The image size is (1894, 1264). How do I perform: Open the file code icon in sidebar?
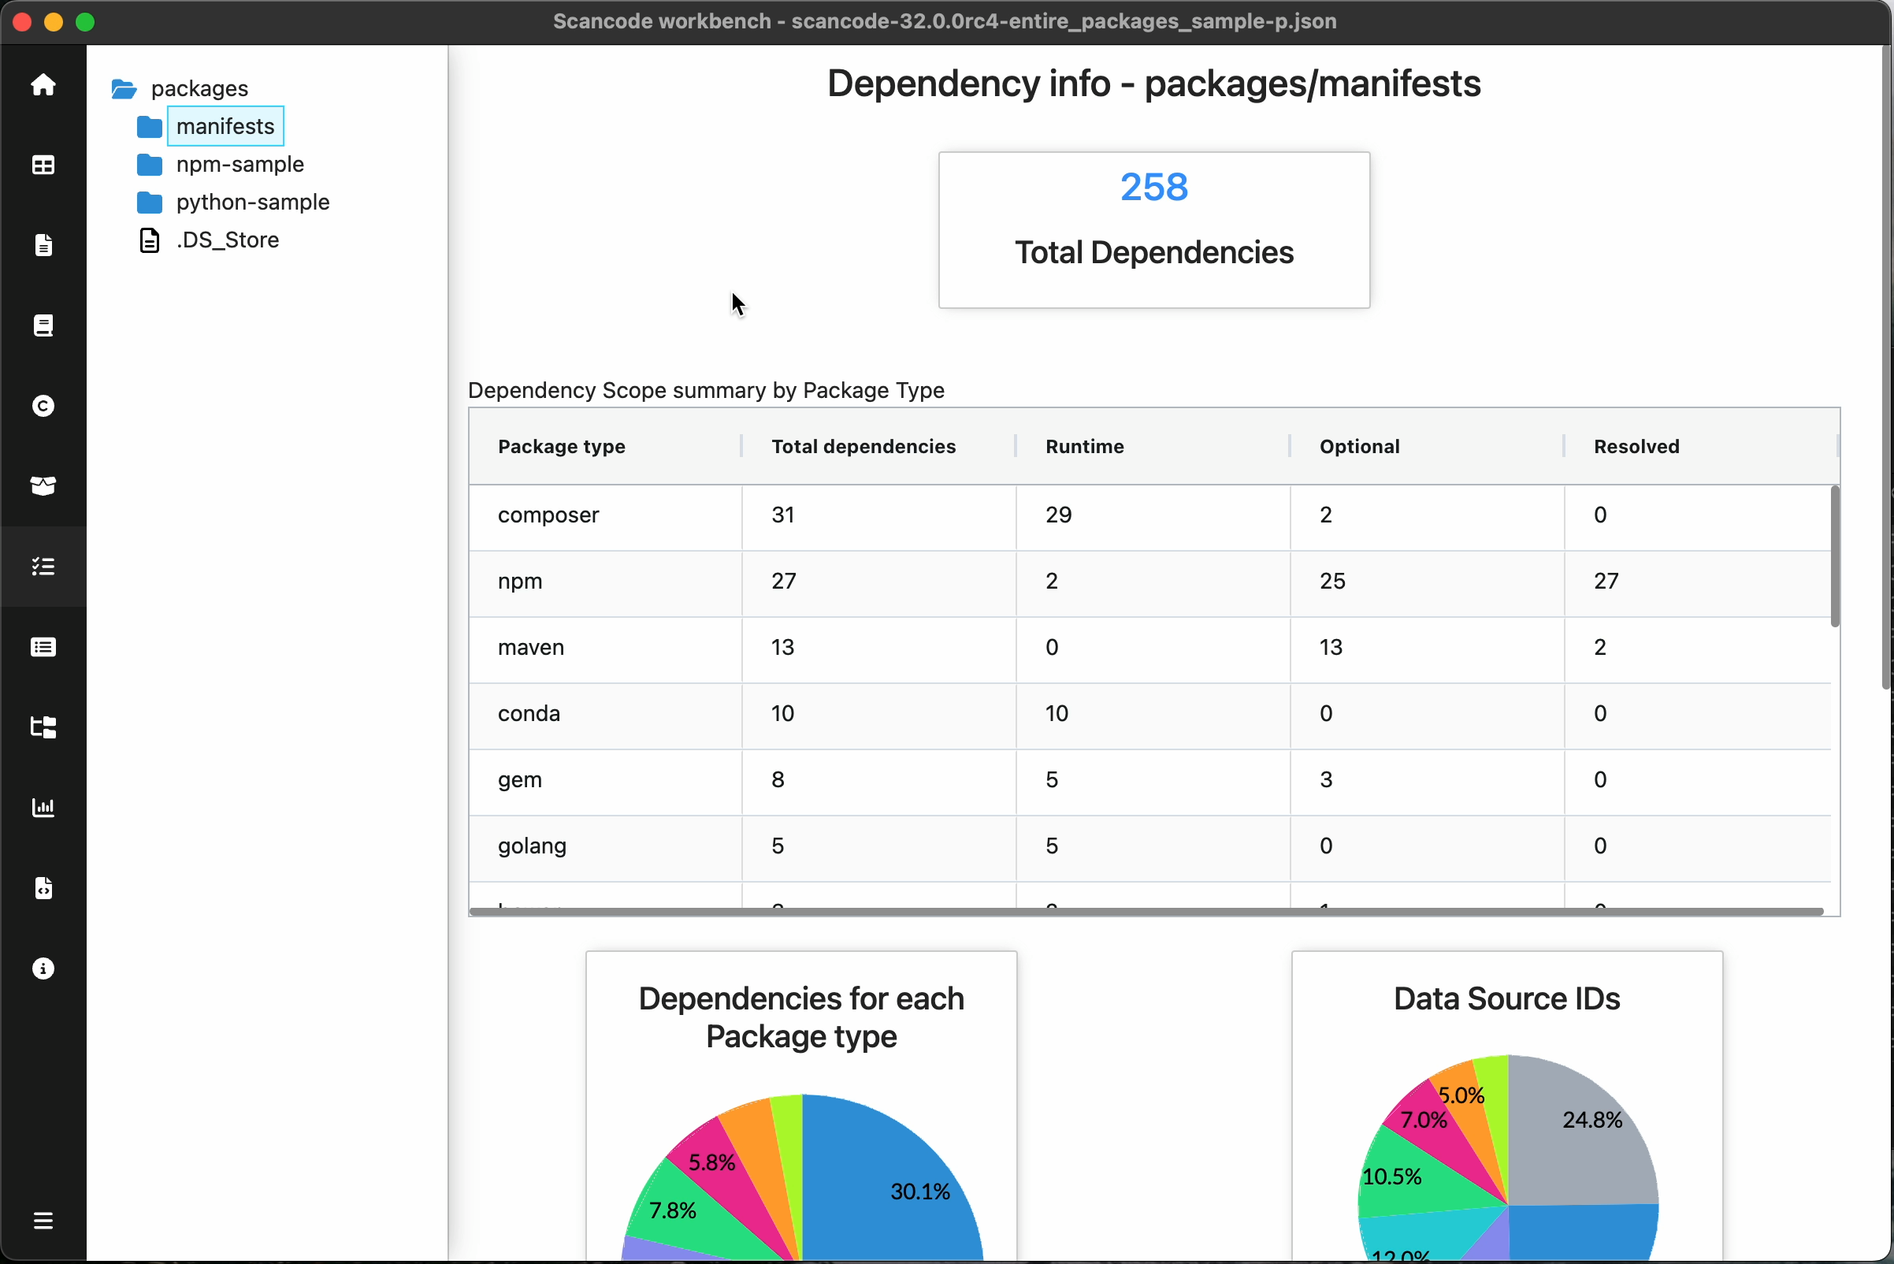[x=43, y=888]
